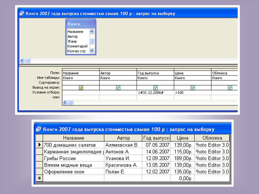
Task: Toggle display checkbox for Цена column
Action: (x=193, y=88)
